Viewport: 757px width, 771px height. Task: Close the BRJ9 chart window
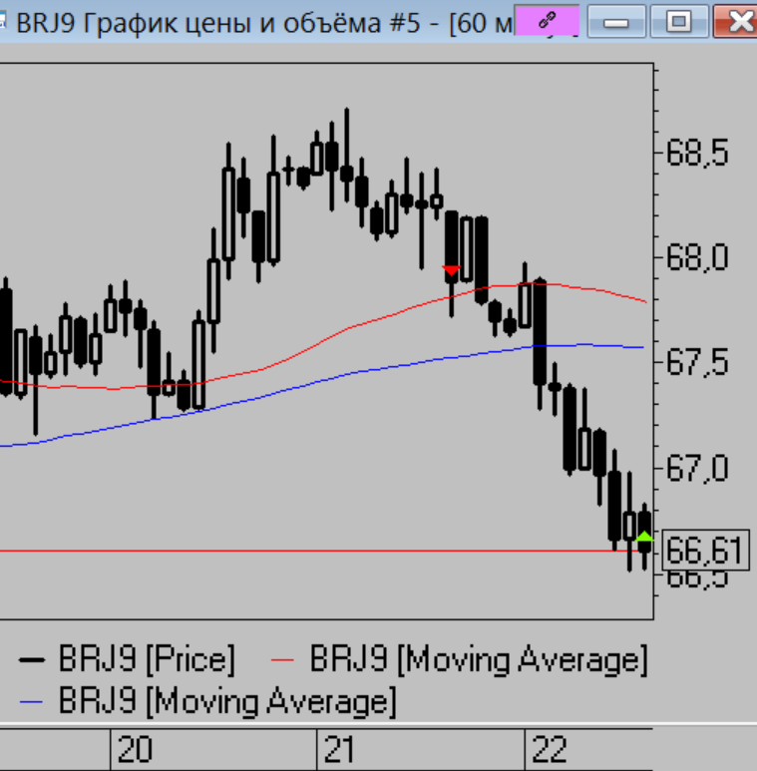click(x=738, y=21)
